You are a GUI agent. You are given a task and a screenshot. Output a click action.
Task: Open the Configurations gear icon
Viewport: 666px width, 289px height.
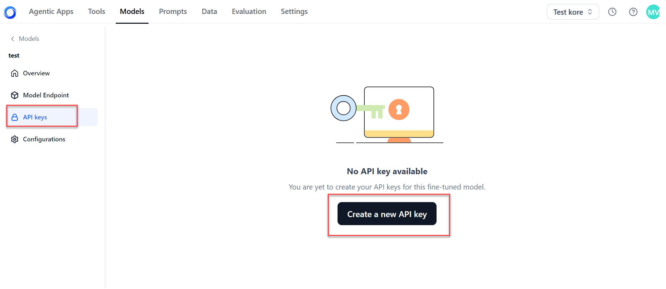tap(15, 139)
